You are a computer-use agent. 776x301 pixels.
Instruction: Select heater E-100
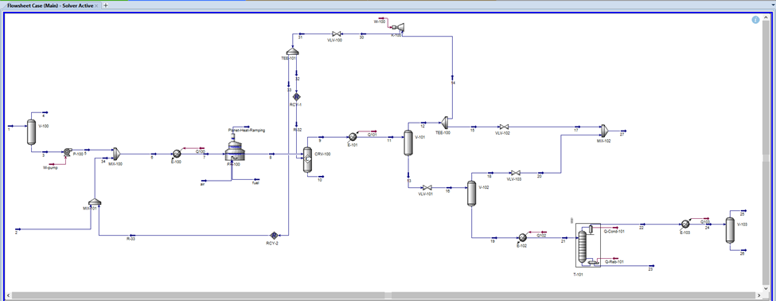[x=176, y=154]
